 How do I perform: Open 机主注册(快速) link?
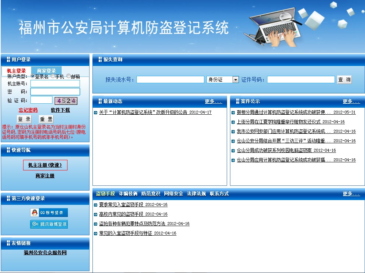click(45, 165)
